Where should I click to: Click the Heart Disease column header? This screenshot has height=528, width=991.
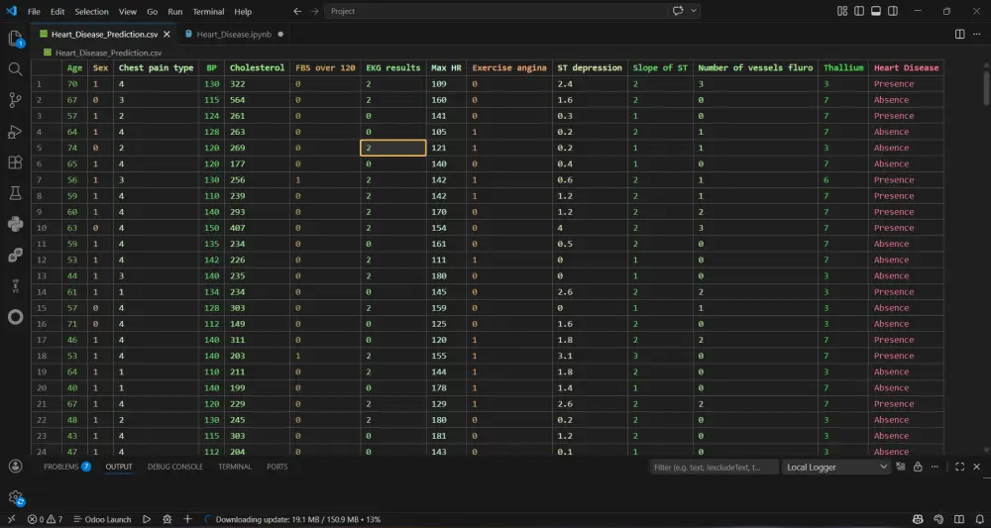click(x=906, y=67)
